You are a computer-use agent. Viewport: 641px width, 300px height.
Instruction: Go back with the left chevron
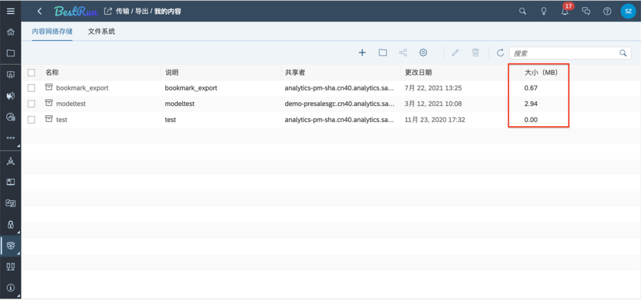(40, 11)
